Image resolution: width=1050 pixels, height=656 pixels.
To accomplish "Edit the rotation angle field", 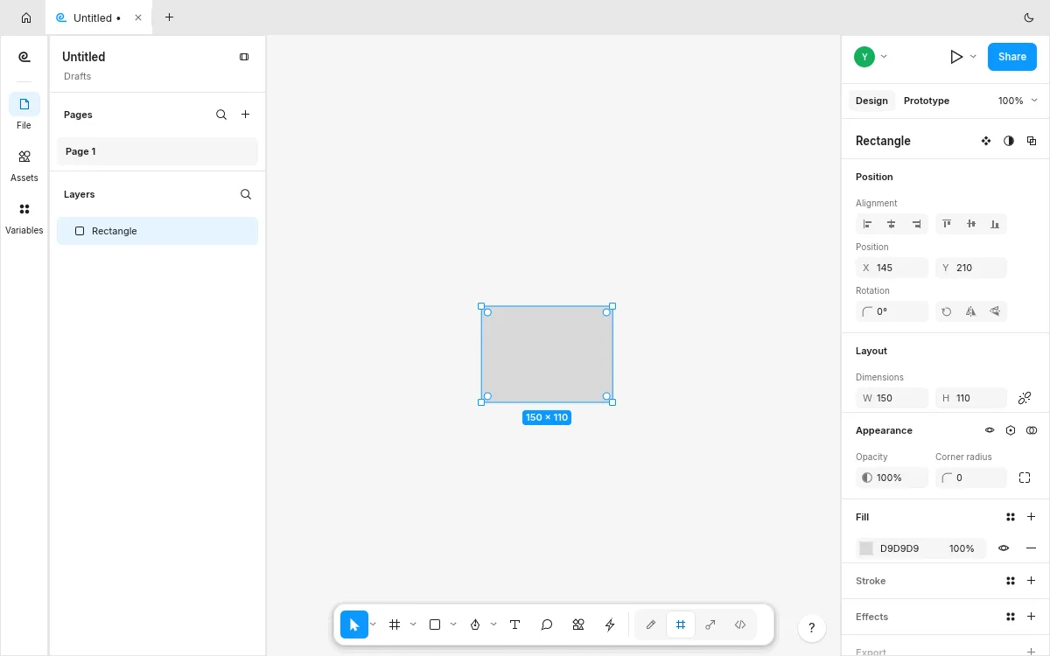I will pyautogui.click(x=892, y=311).
